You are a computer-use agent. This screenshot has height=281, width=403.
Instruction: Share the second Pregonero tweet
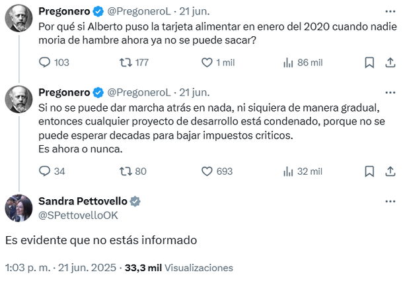(x=389, y=171)
